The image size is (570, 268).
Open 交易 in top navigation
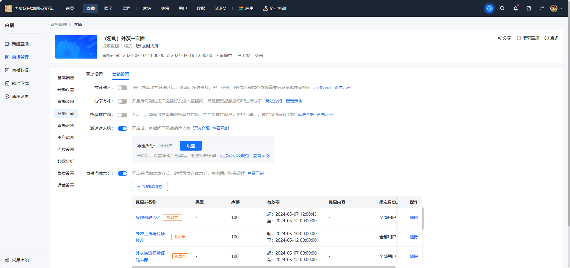coord(165,8)
